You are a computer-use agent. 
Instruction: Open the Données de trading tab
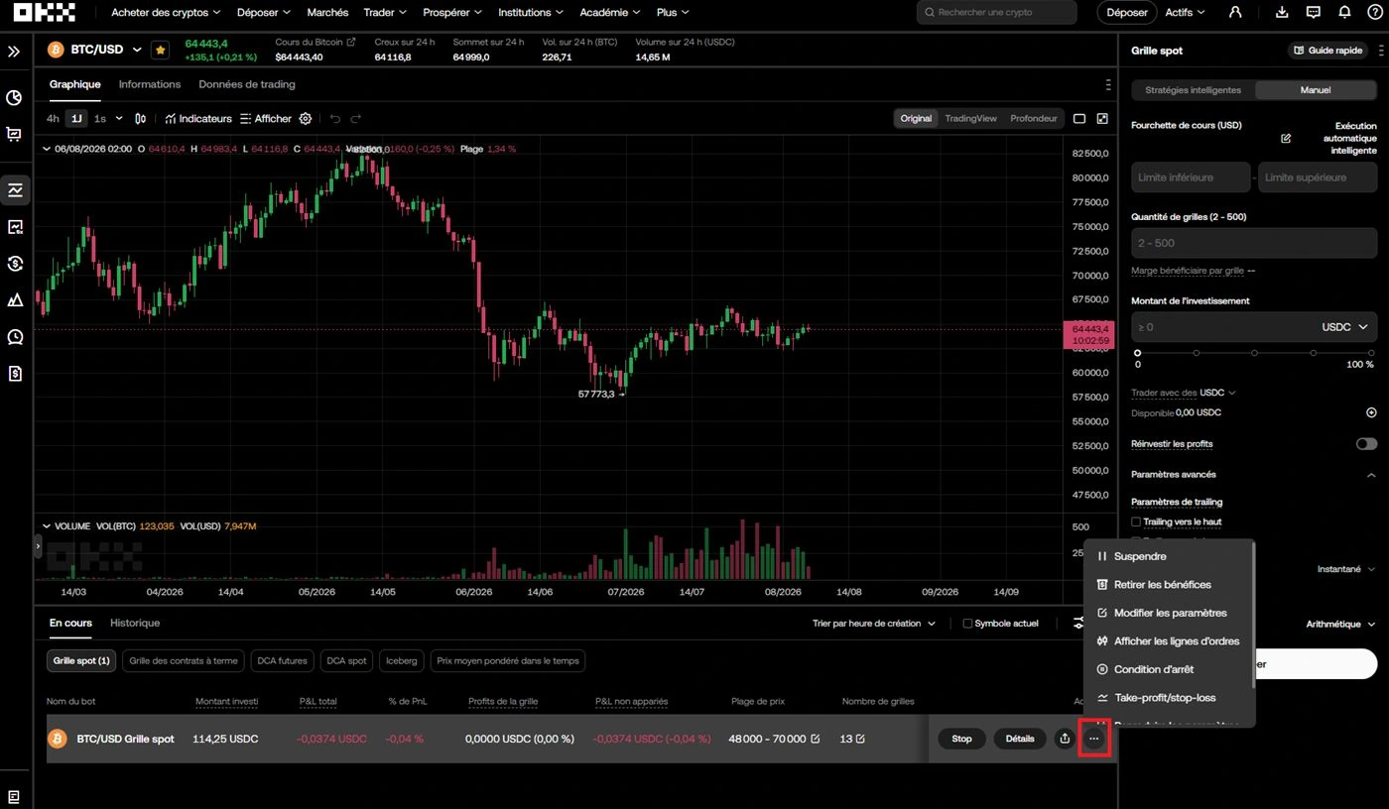click(247, 84)
